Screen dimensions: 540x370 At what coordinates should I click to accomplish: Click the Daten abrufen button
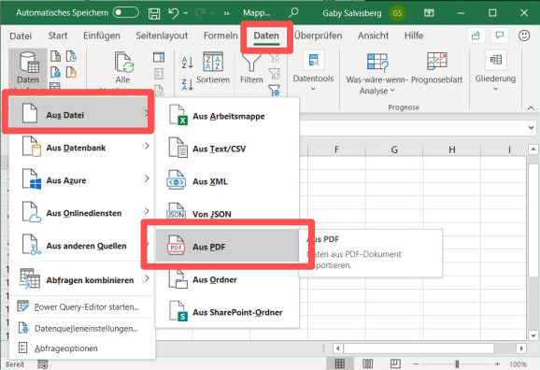pyautogui.click(x=28, y=68)
